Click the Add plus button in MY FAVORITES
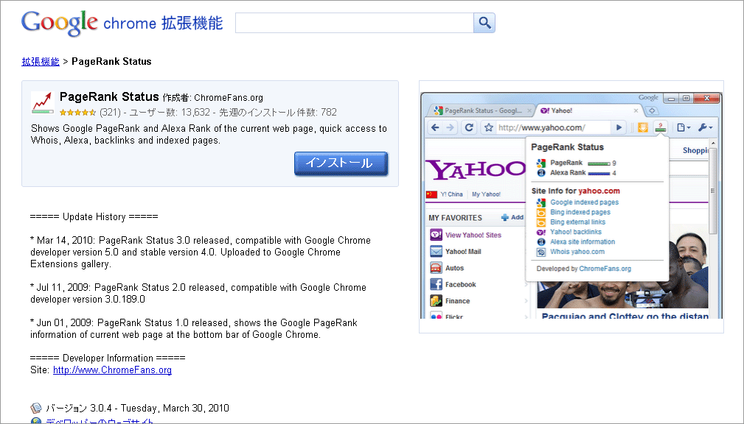744x424 pixels. [512, 217]
